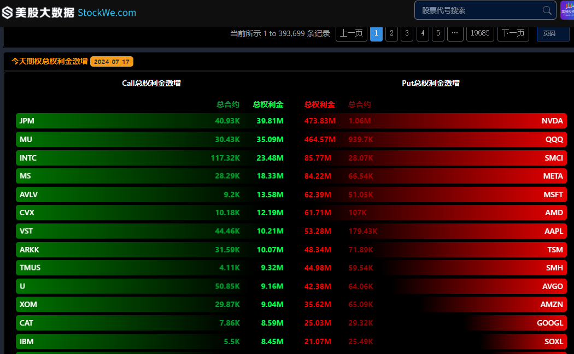The width and height of the screenshot is (574, 354).
Task: Click the 今天期权总权利金激增 heading
Action: (49, 61)
